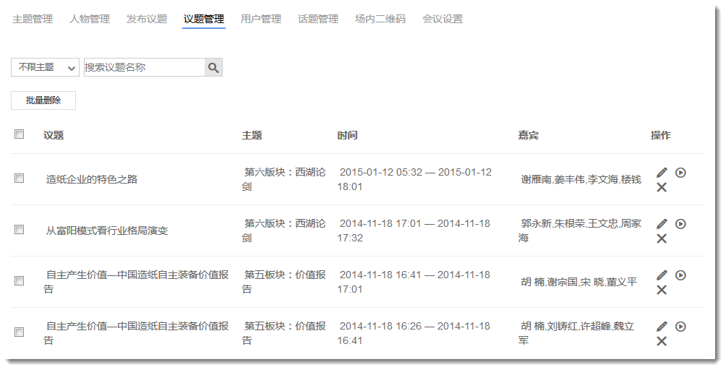Check the box for 造纸企业的特色之路
Screen dimensions: 726x370
point(20,178)
